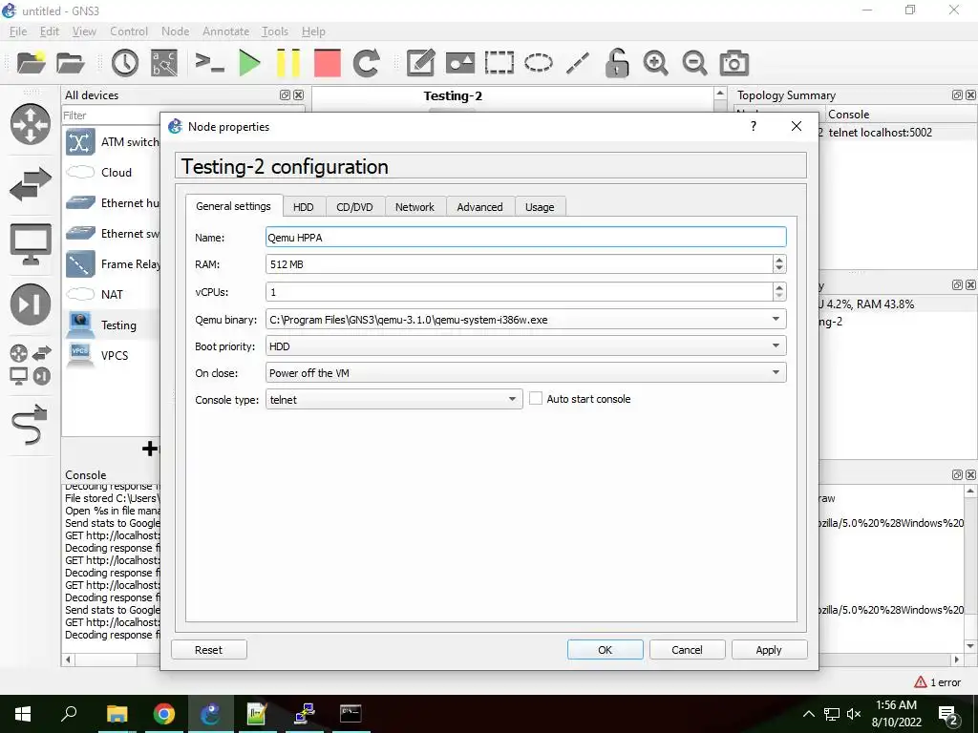
Task: Select the Draw a line tool
Action: (x=578, y=63)
